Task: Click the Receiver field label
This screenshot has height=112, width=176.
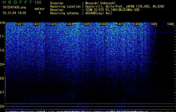Action: pos(57,10)
